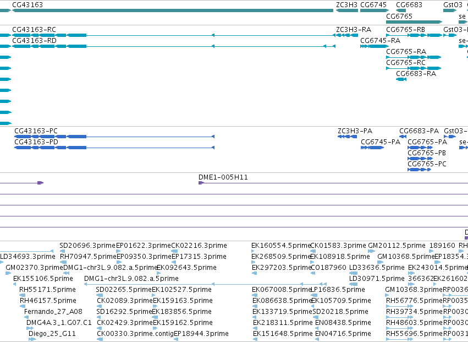
Task: Select the 189160 feature label
Action: tap(442, 246)
